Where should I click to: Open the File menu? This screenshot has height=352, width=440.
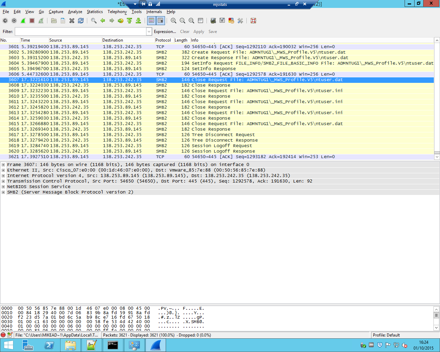(x=6, y=12)
